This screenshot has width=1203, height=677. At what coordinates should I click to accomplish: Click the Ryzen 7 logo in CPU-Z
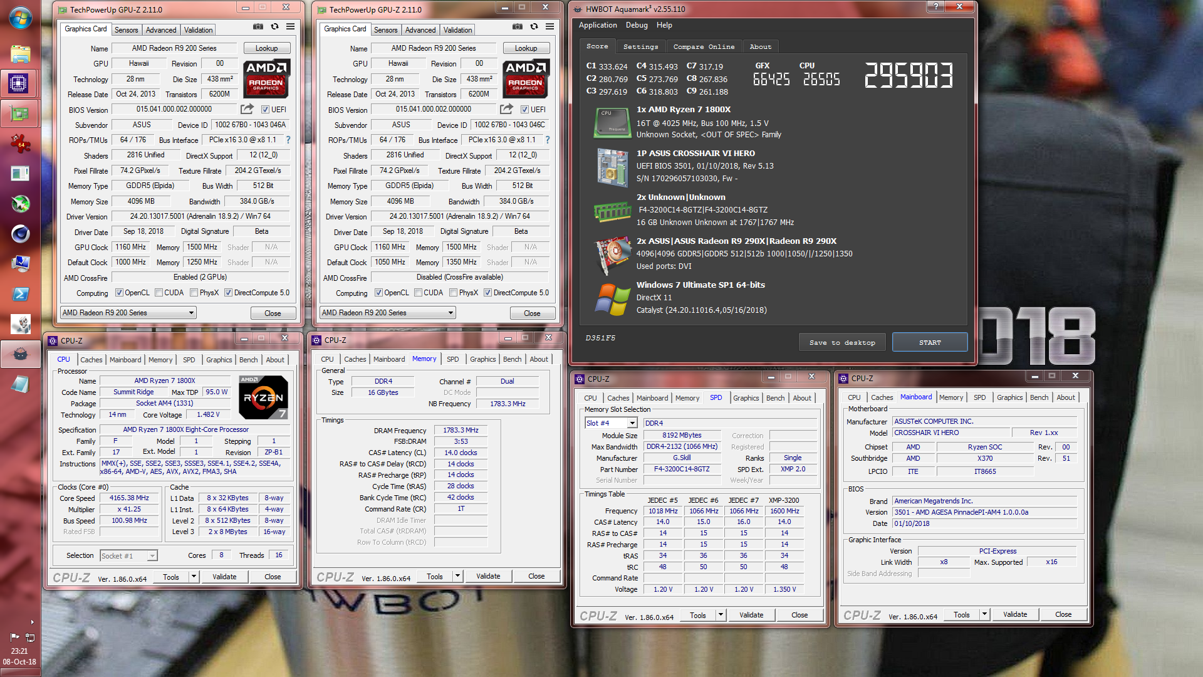[x=264, y=397]
